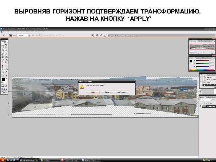Open the Adobe Photoshop taskbar button
Screen dimensions: 216x162
[x=29, y=160]
